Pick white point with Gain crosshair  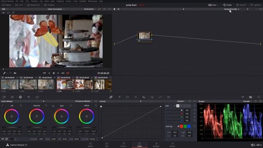click(x=53, y=106)
